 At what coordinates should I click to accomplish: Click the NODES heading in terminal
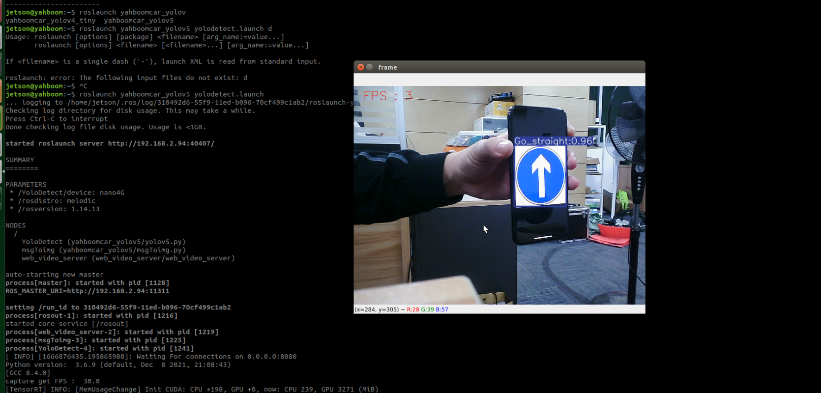16,225
